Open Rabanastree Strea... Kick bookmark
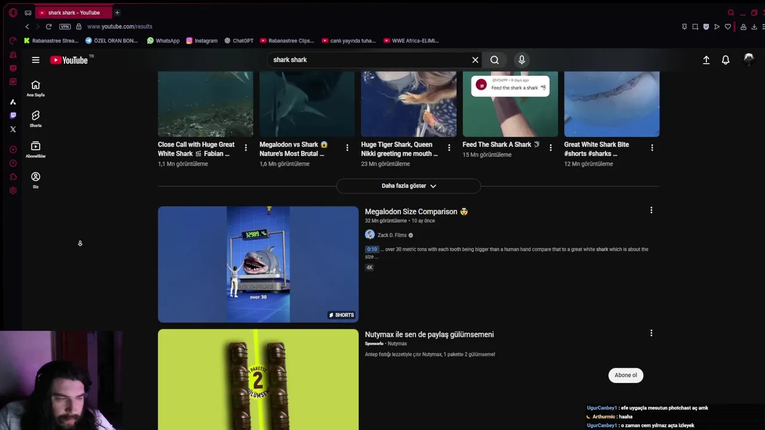Viewport: 765px width, 430px height. point(51,41)
